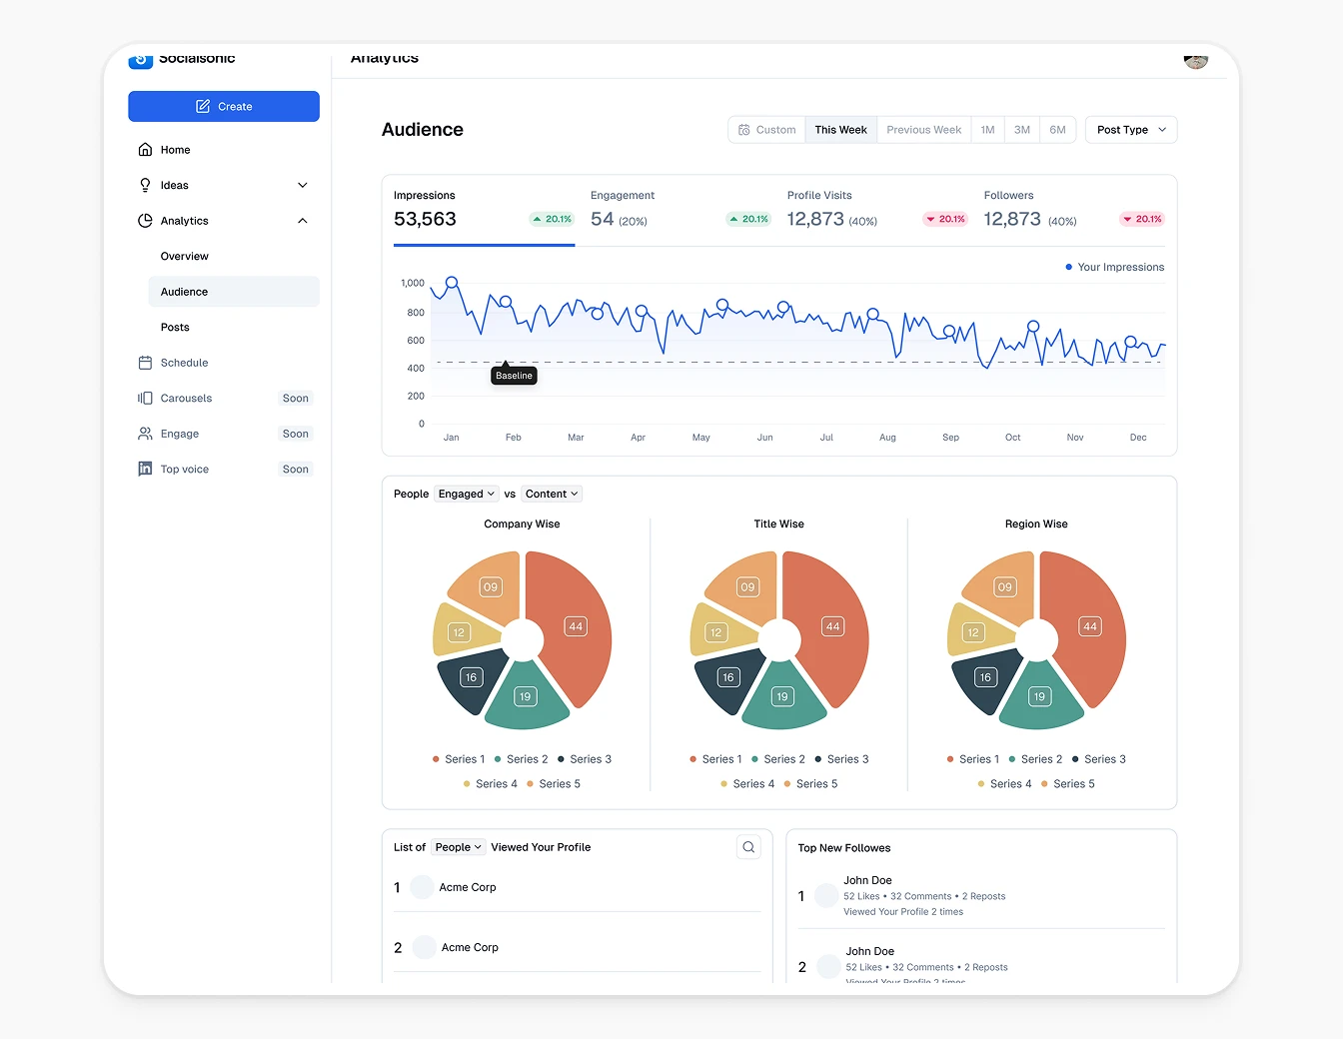Collapse the Analytics section chevron
Viewport: 1343px width, 1039px height.
[303, 221]
